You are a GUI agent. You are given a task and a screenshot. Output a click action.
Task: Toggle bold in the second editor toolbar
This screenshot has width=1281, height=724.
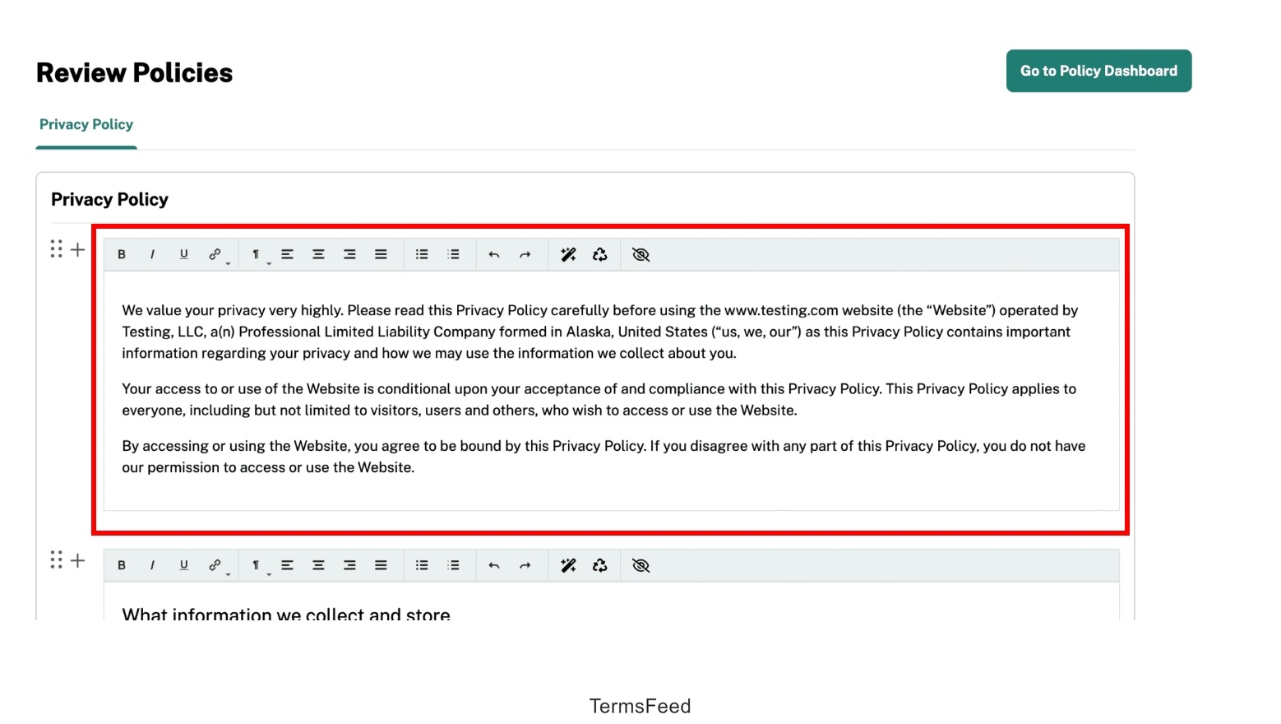pos(122,565)
